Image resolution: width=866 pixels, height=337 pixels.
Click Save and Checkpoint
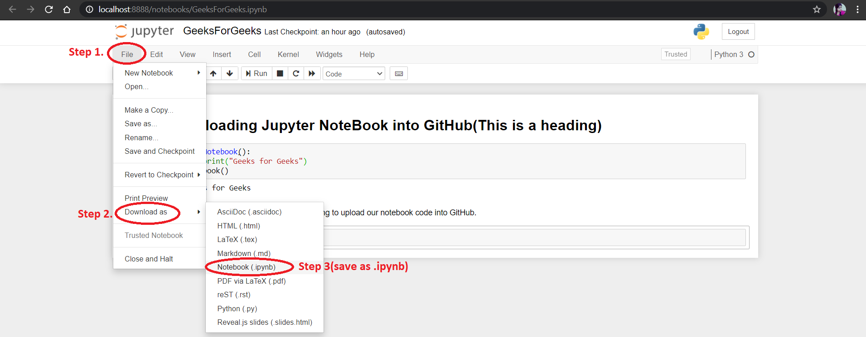click(x=160, y=151)
